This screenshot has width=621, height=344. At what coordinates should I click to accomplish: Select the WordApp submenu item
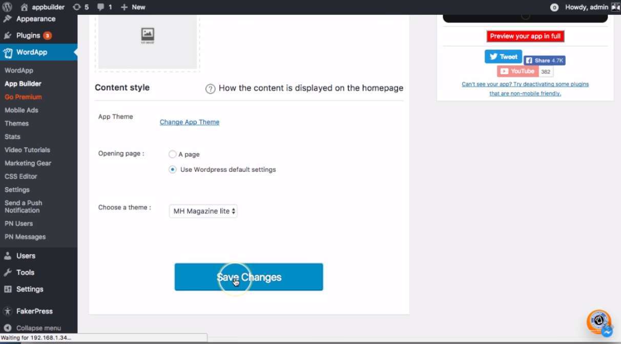[19, 71]
